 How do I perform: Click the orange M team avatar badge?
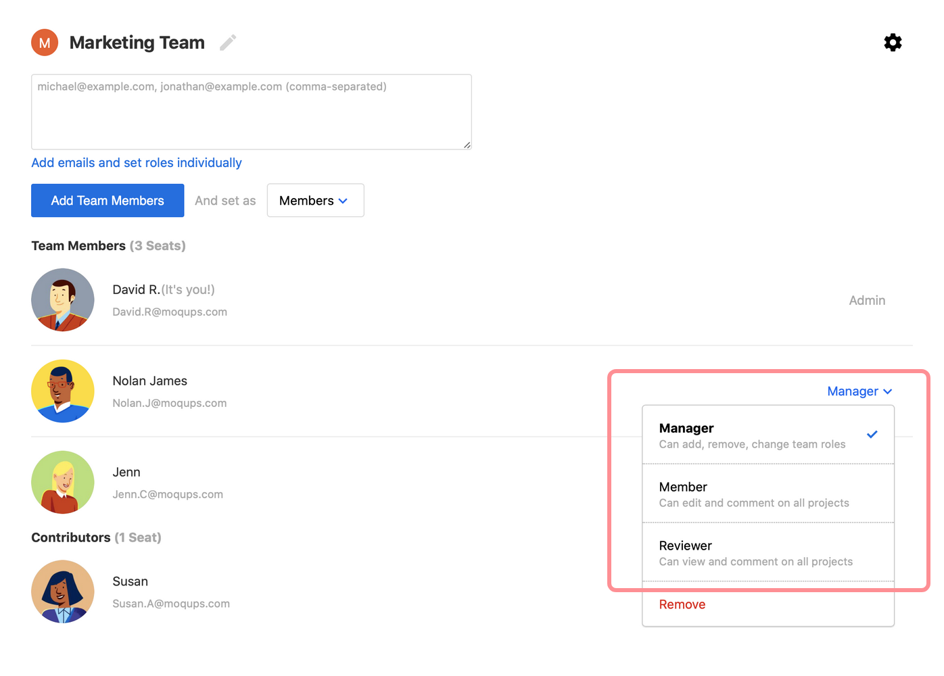44,42
